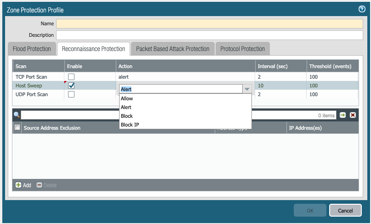Open the help question mark icon
This screenshot has width=371, height=224.
coord(362,9)
